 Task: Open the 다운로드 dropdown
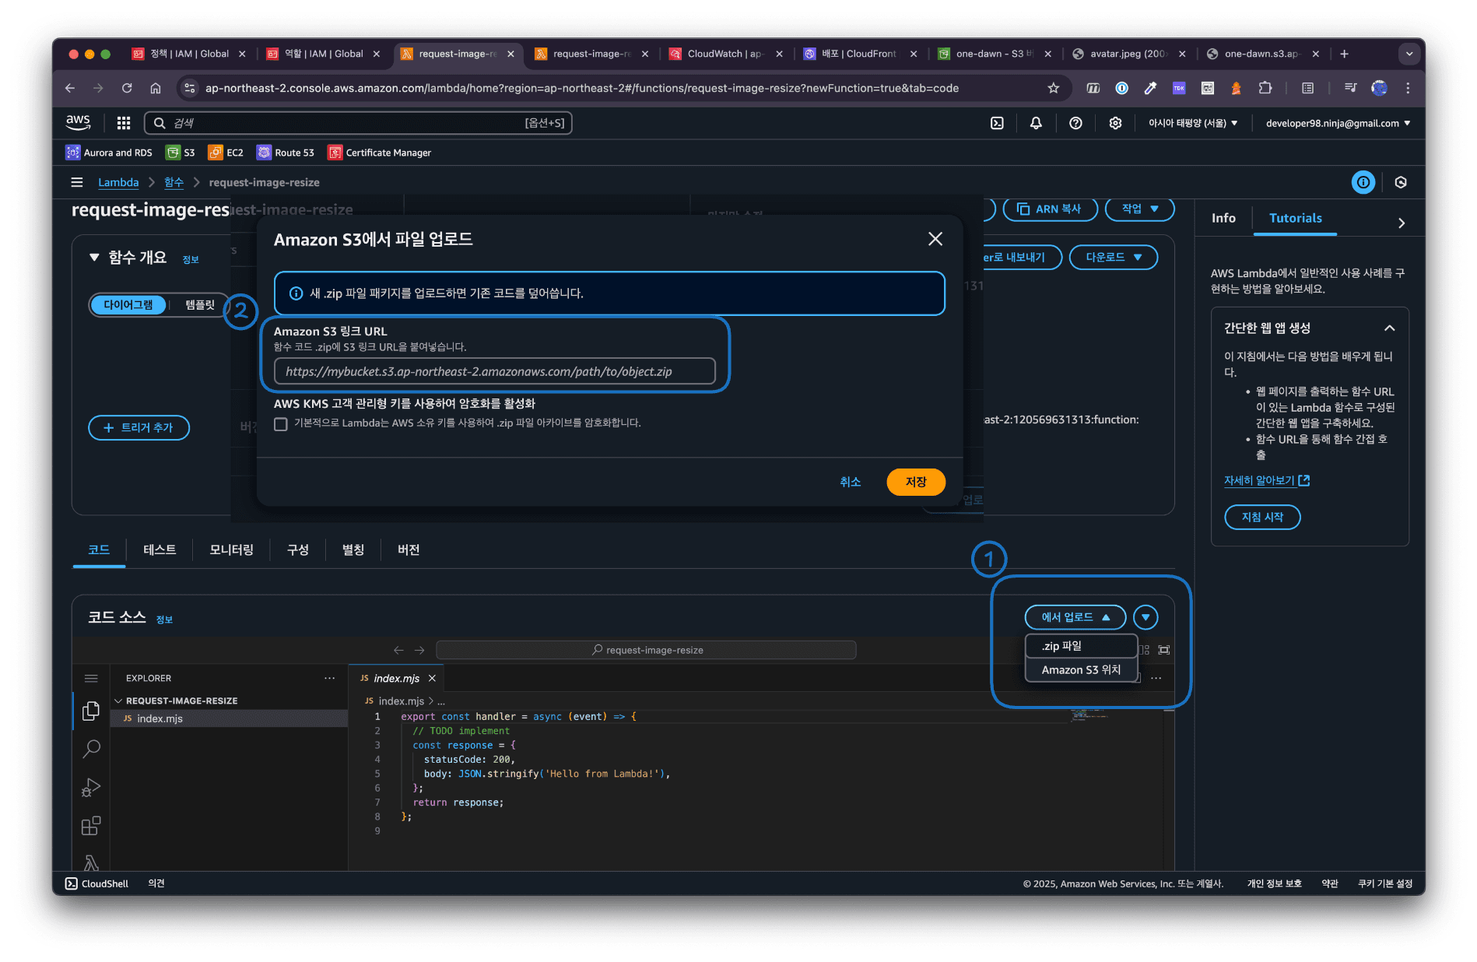pos(1113,257)
